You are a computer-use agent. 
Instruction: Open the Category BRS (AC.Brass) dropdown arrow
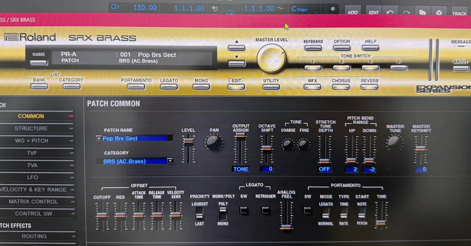(170, 161)
